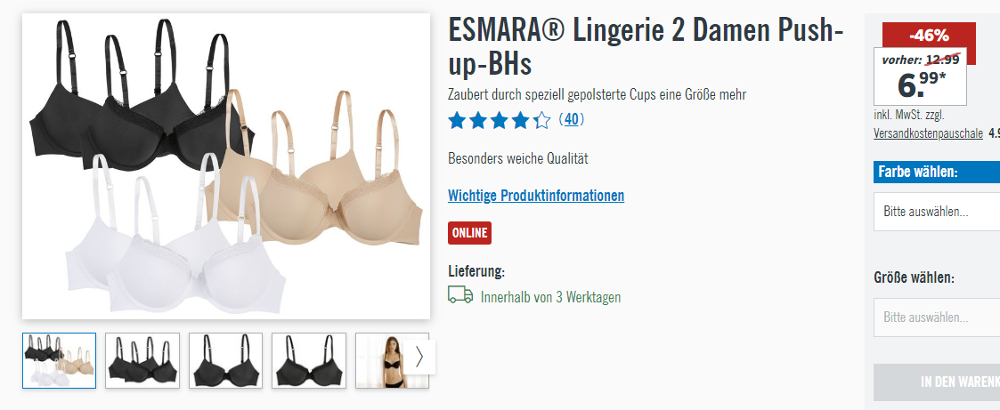The width and height of the screenshot is (1000, 410).
Task: Click the first star rating icon
Action: [x=457, y=120]
